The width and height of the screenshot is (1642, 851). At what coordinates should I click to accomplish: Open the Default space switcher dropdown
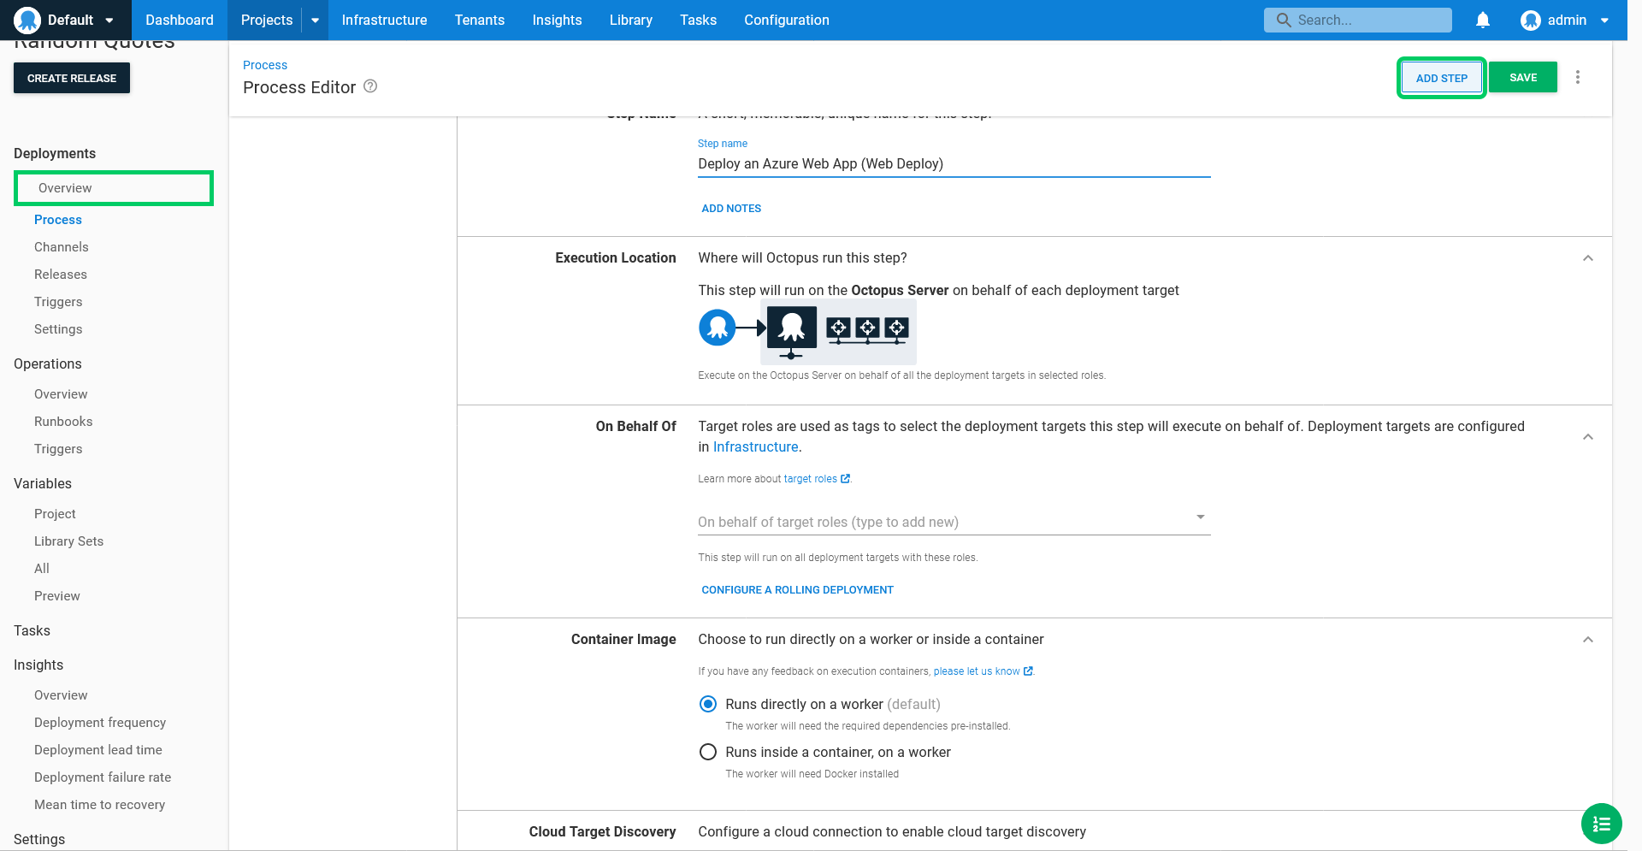(109, 21)
